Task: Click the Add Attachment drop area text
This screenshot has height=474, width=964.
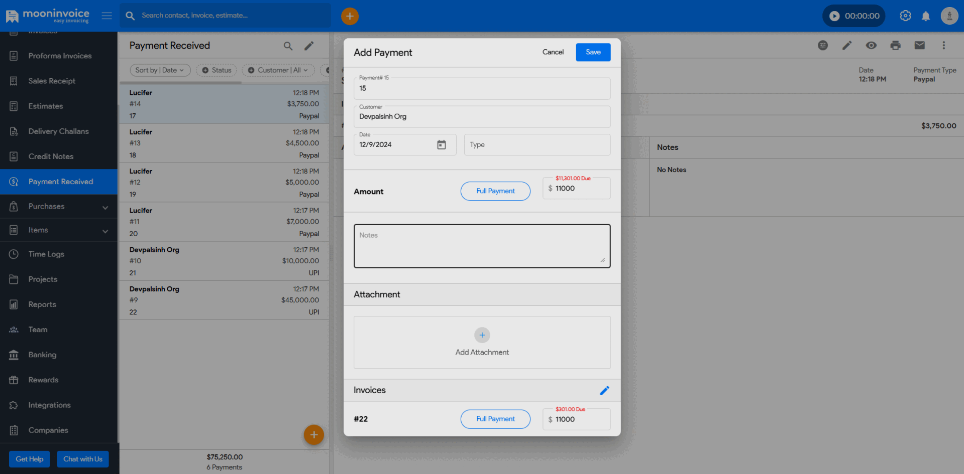Action: tap(482, 353)
